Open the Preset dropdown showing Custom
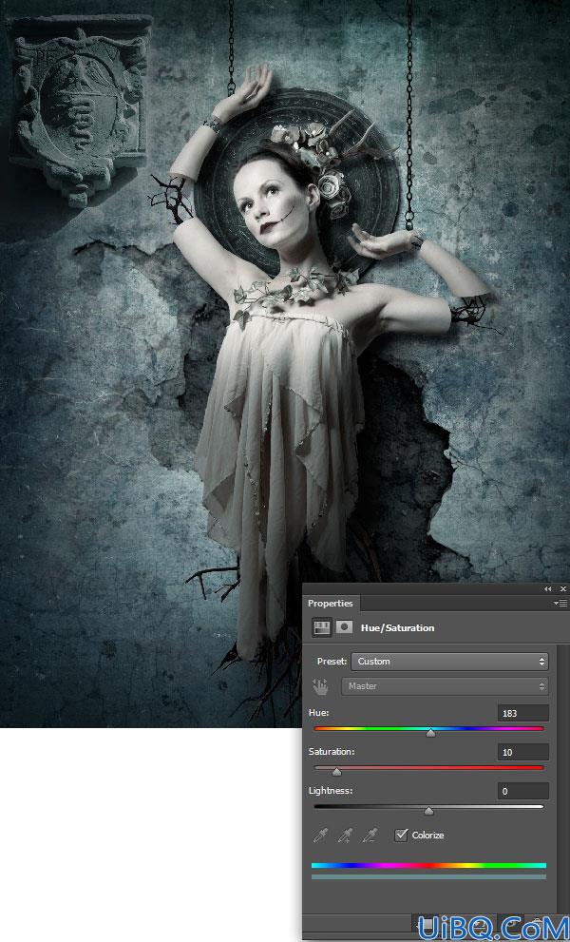Viewport: 570px width, 942px height. click(449, 662)
